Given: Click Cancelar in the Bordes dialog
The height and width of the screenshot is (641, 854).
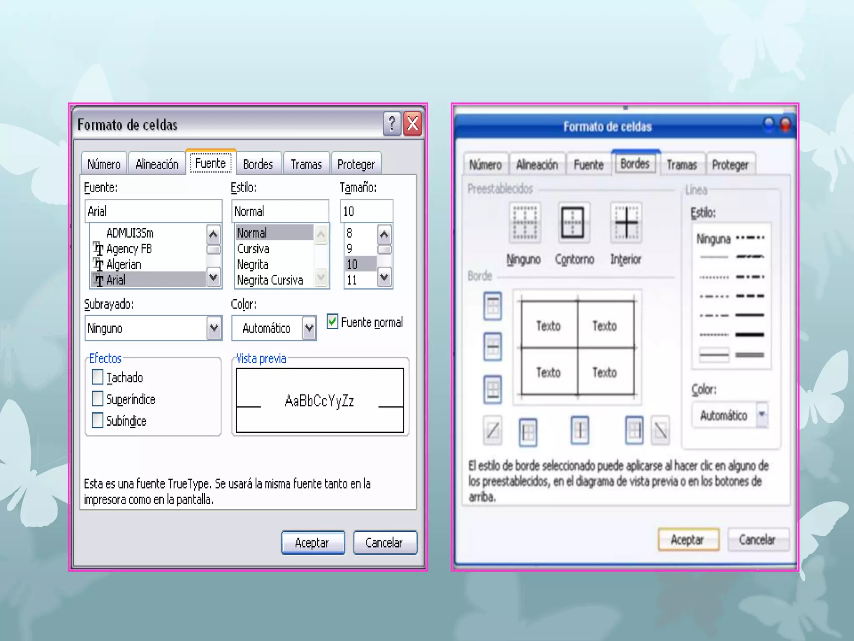Looking at the screenshot, I should (758, 540).
